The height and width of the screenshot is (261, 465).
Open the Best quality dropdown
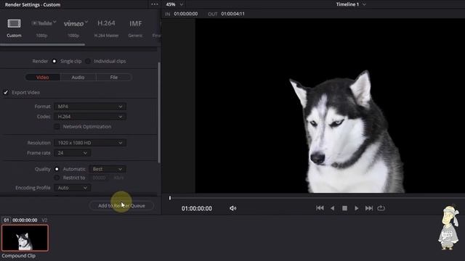pos(108,169)
